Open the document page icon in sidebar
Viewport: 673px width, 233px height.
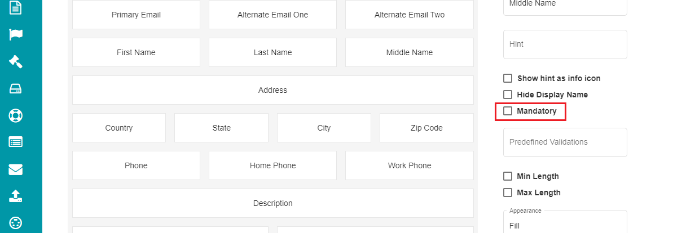(15, 8)
